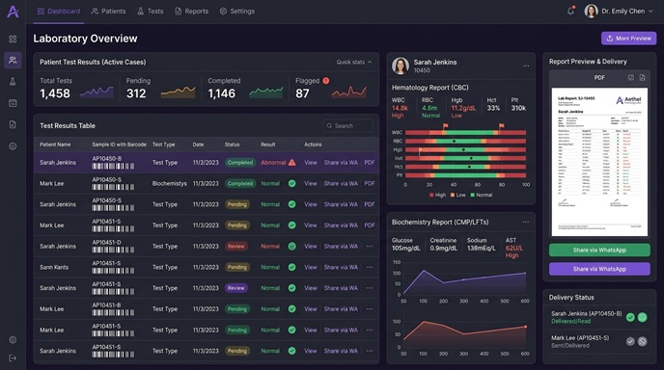Image resolution: width=664 pixels, height=370 pixels.
Task: Open the document reports icon in sidebar
Action: pos(13,124)
